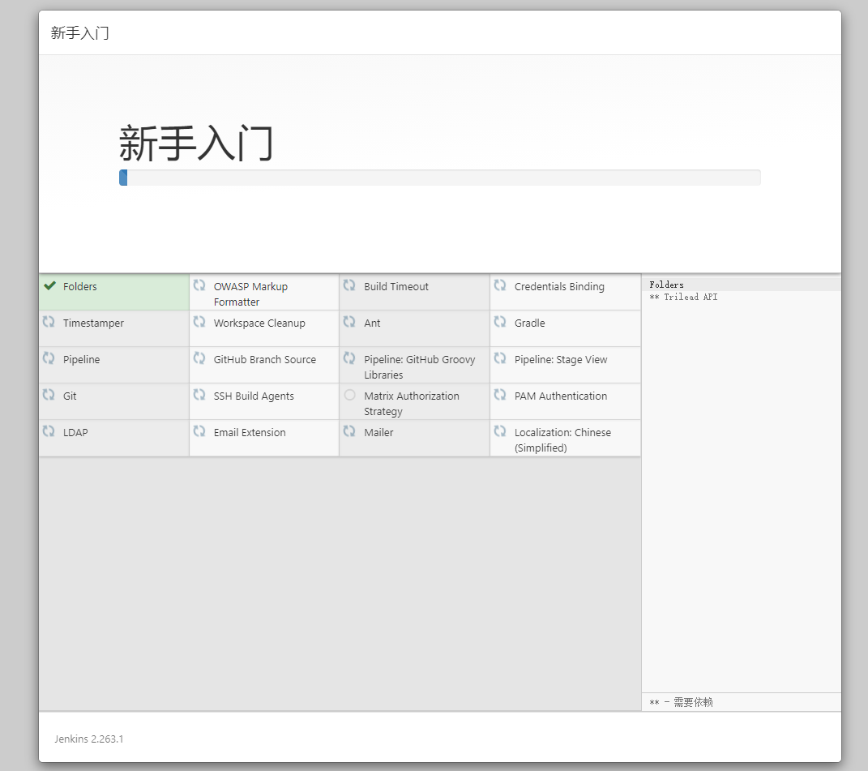
Task: Select the Email Extension label
Action: (x=250, y=433)
